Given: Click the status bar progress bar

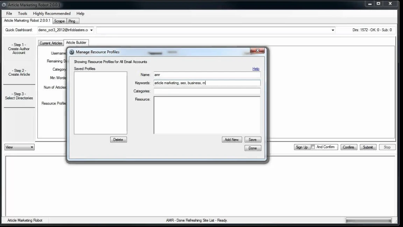Looking at the screenshot, I should tap(369, 221).
